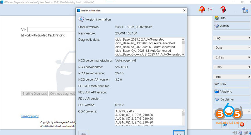This screenshot has width=251, height=135.
Task: Select AU24x_8Z_3 ODX project entry
Action: pyautogui.click(x=134, y=122)
